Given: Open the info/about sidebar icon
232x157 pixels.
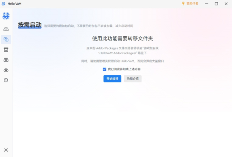Looking at the screenshot, I should point(6,80).
